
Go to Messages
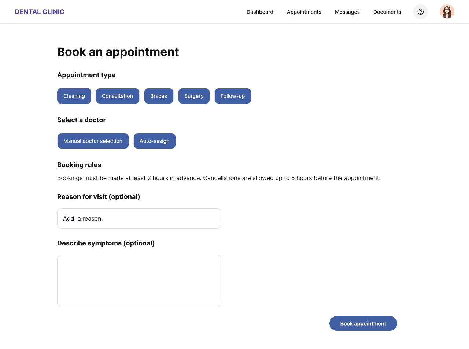[x=347, y=12]
